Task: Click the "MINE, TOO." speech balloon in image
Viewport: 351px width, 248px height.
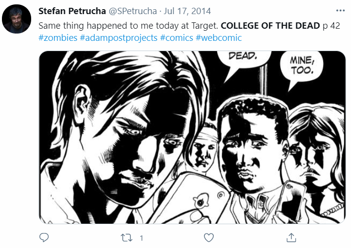Action: click(302, 67)
